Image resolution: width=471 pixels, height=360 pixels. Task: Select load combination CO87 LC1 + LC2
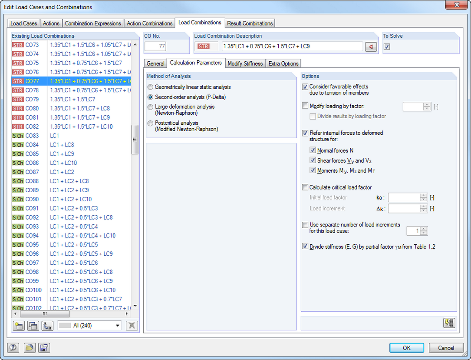(x=71, y=172)
